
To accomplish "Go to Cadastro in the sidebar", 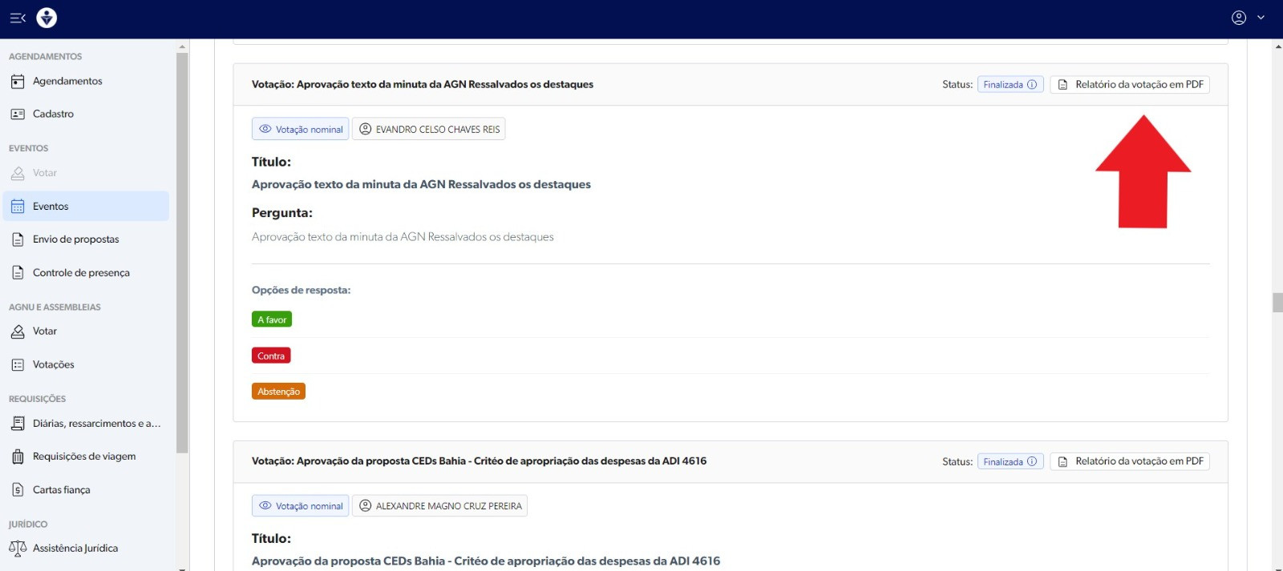I will click(53, 114).
